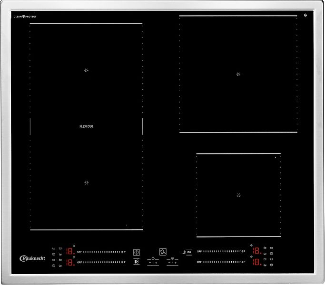The width and height of the screenshot is (325, 285).
Task: Decrease the right timer with minus
Action: [x=168, y=262]
